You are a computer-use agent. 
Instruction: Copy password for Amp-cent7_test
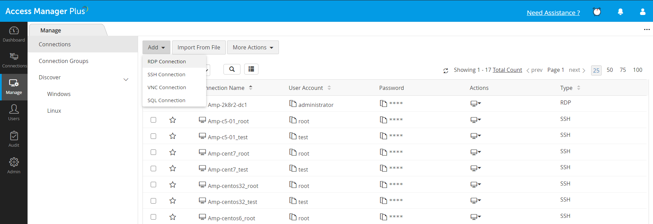coord(383,168)
